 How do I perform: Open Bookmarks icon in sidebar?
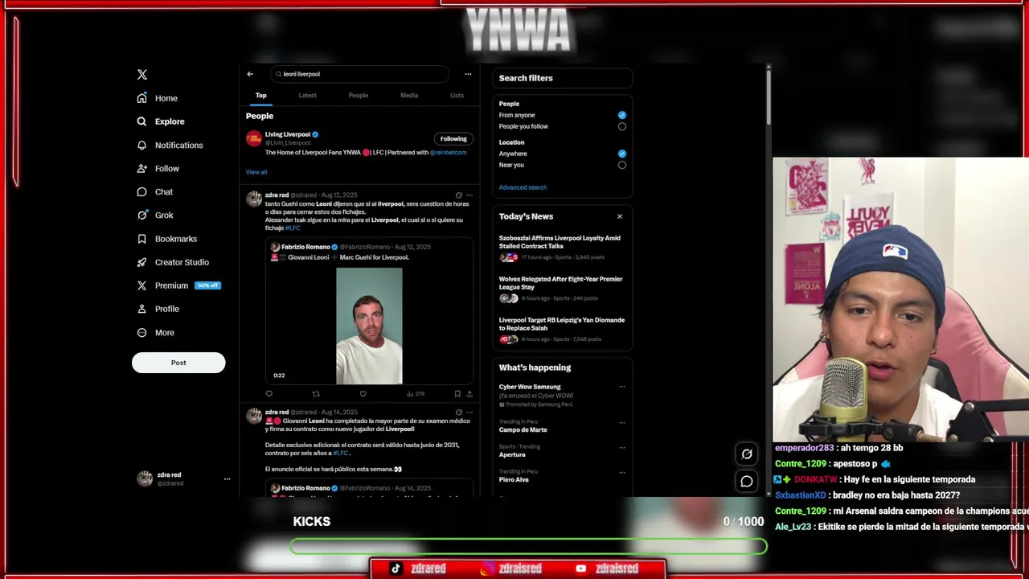coord(142,239)
